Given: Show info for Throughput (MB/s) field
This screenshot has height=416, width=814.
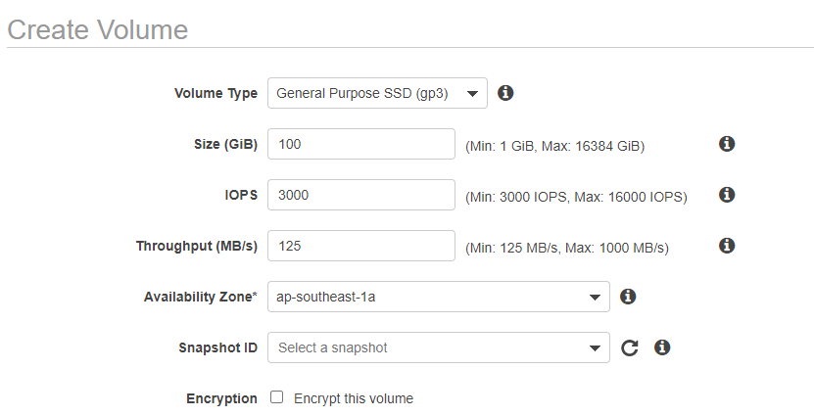Looking at the screenshot, I should tap(727, 246).
